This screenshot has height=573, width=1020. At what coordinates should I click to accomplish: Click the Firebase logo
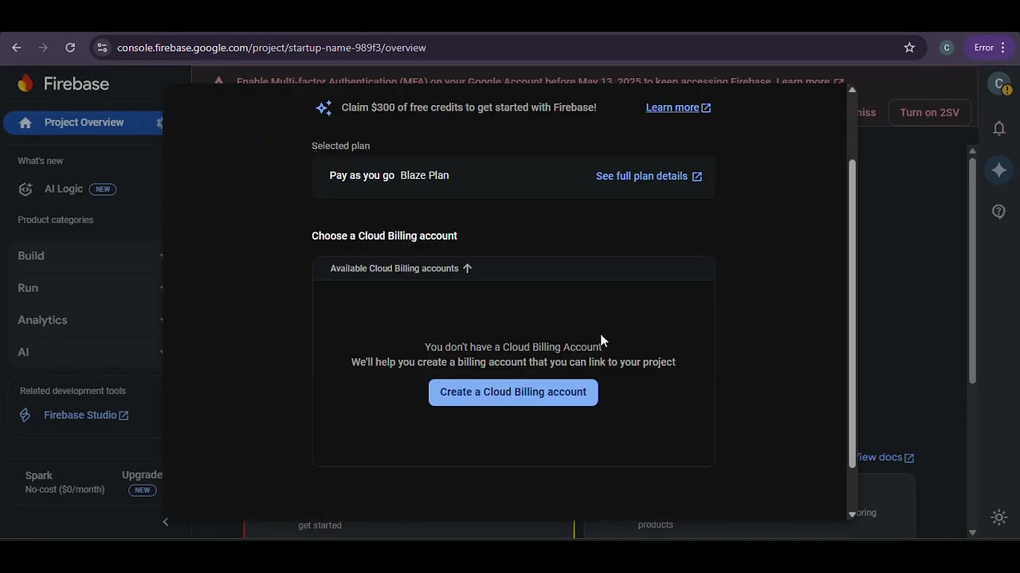coord(64,84)
